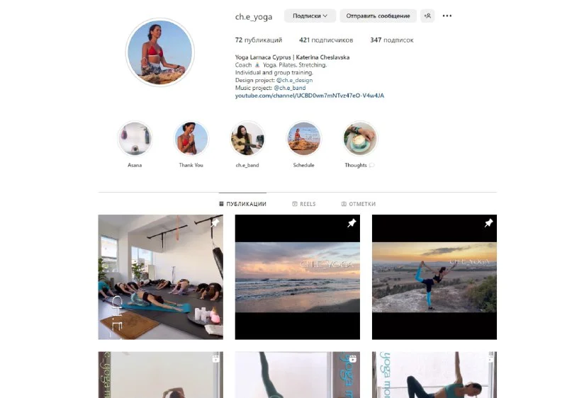Show the 421 подписчиков followers list
Screen dimensions: 567x398
tap(326, 40)
